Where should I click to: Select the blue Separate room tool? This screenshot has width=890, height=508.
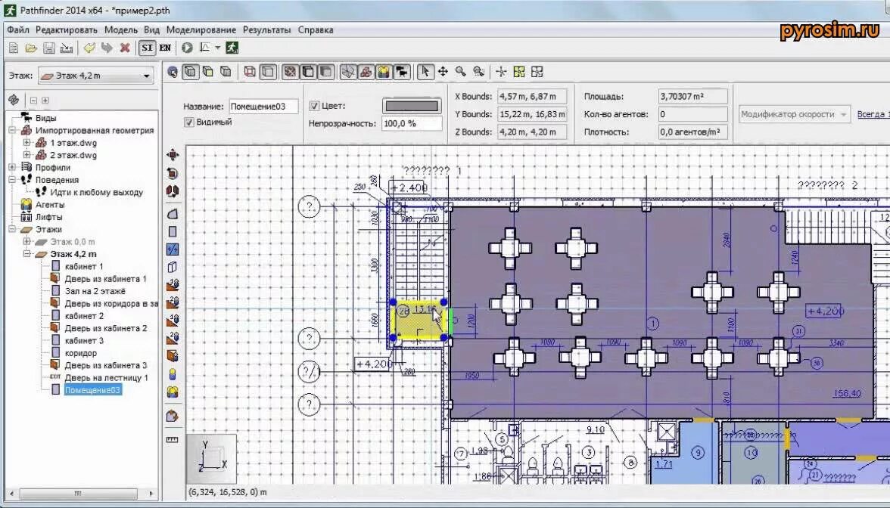click(173, 249)
